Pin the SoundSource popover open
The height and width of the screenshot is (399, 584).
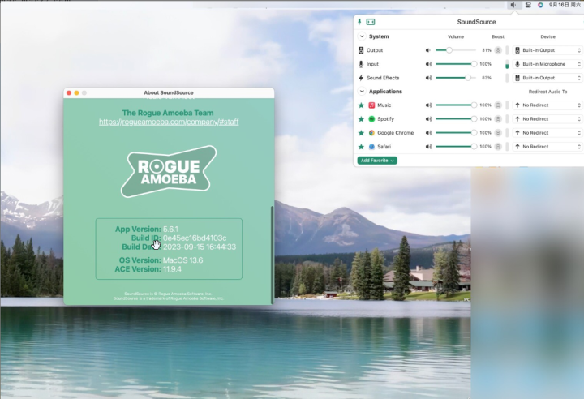[359, 22]
